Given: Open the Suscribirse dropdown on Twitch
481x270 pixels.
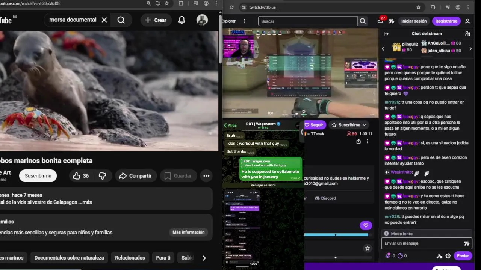Looking at the screenshot, I should pos(349,125).
